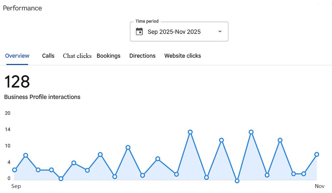Click the Business Profile interactions label
The image size is (332, 193).
click(x=42, y=97)
